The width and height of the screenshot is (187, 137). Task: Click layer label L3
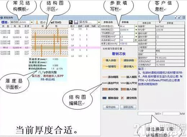[x=72, y=39]
